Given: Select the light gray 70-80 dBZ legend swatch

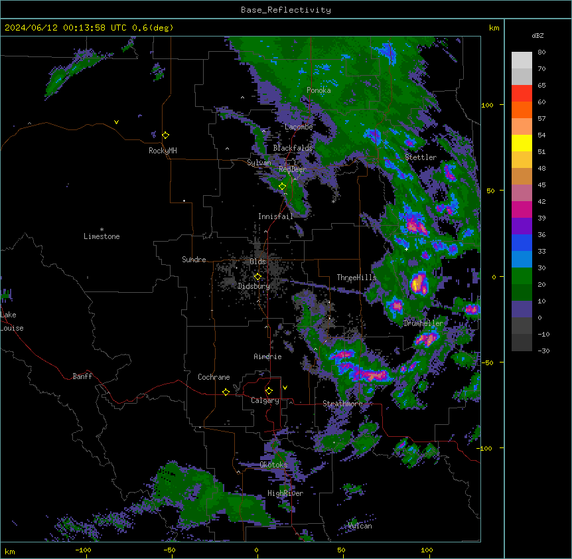Looking at the screenshot, I should [x=522, y=60].
